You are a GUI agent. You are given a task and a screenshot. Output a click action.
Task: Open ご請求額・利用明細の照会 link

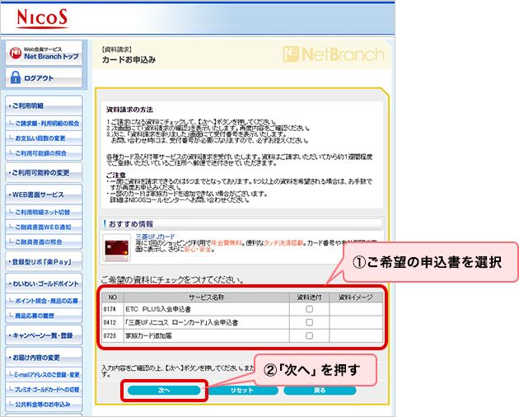pos(47,124)
